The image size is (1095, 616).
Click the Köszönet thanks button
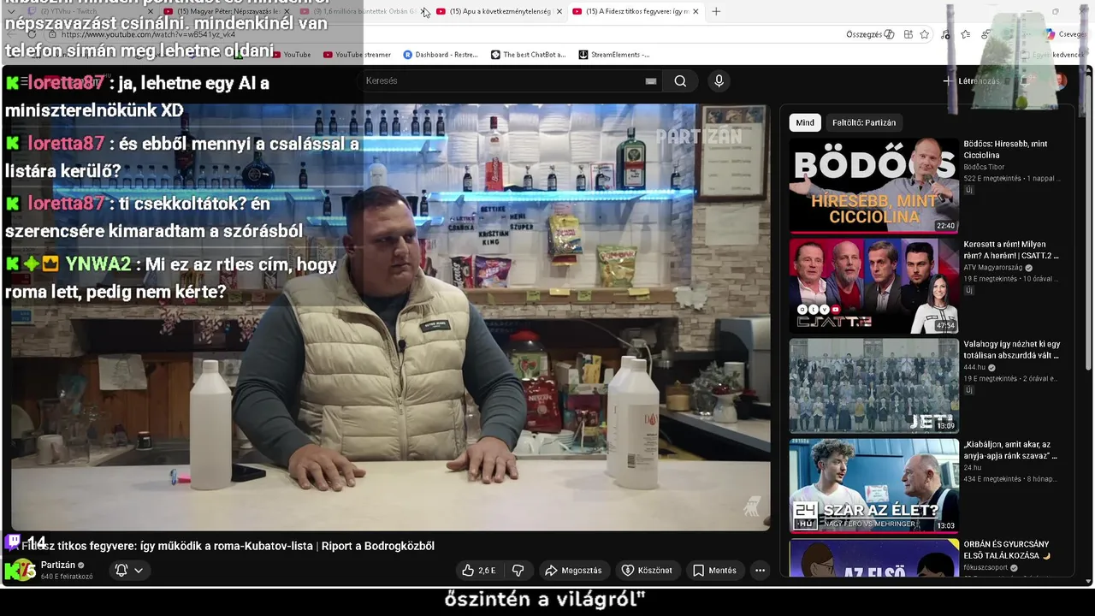[647, 570]
